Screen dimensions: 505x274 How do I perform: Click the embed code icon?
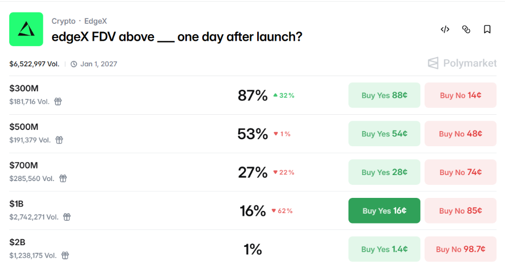pyautogui.click(x=445, y=29)
